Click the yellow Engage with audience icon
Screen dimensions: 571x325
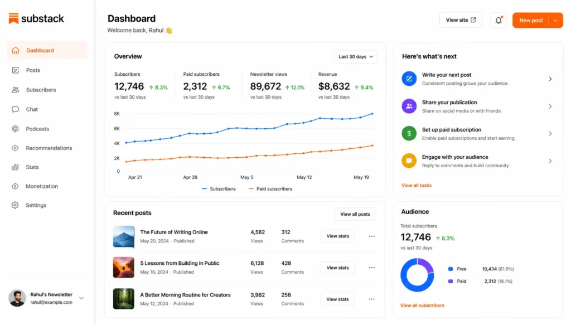click(x=409, y=161)
